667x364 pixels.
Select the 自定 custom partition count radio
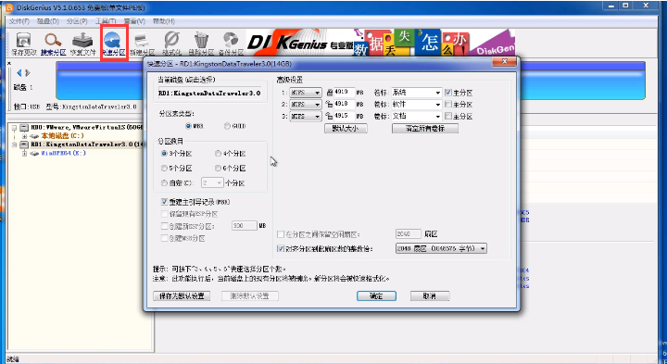coord(164,183)
